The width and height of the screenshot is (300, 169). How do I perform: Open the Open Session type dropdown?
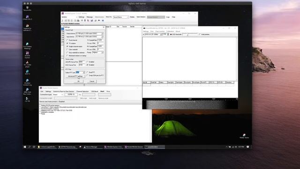pyautogui.click(x=156, y=17)
